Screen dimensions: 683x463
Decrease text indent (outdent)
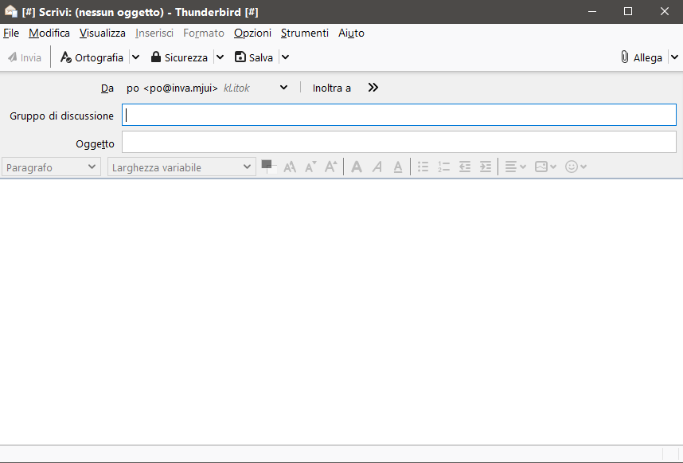tap(465, 167)
